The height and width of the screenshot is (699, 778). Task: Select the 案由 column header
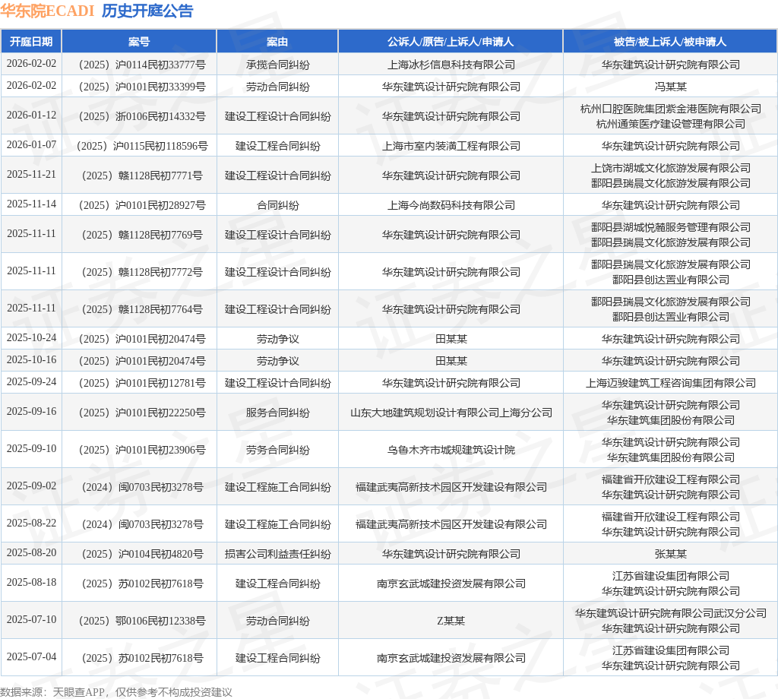pyautogui.click(x=277, y=42)
